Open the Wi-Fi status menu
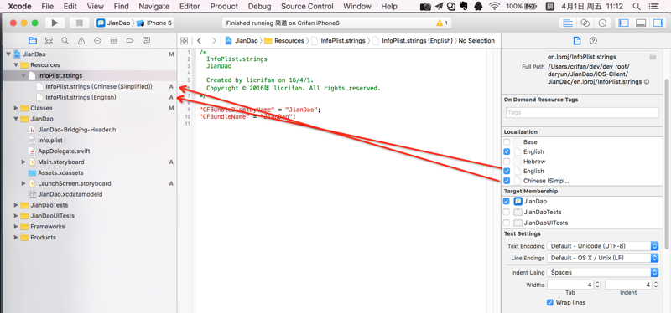Image resolution: width=671 pixels, height=313 pixels. point(495,7)
